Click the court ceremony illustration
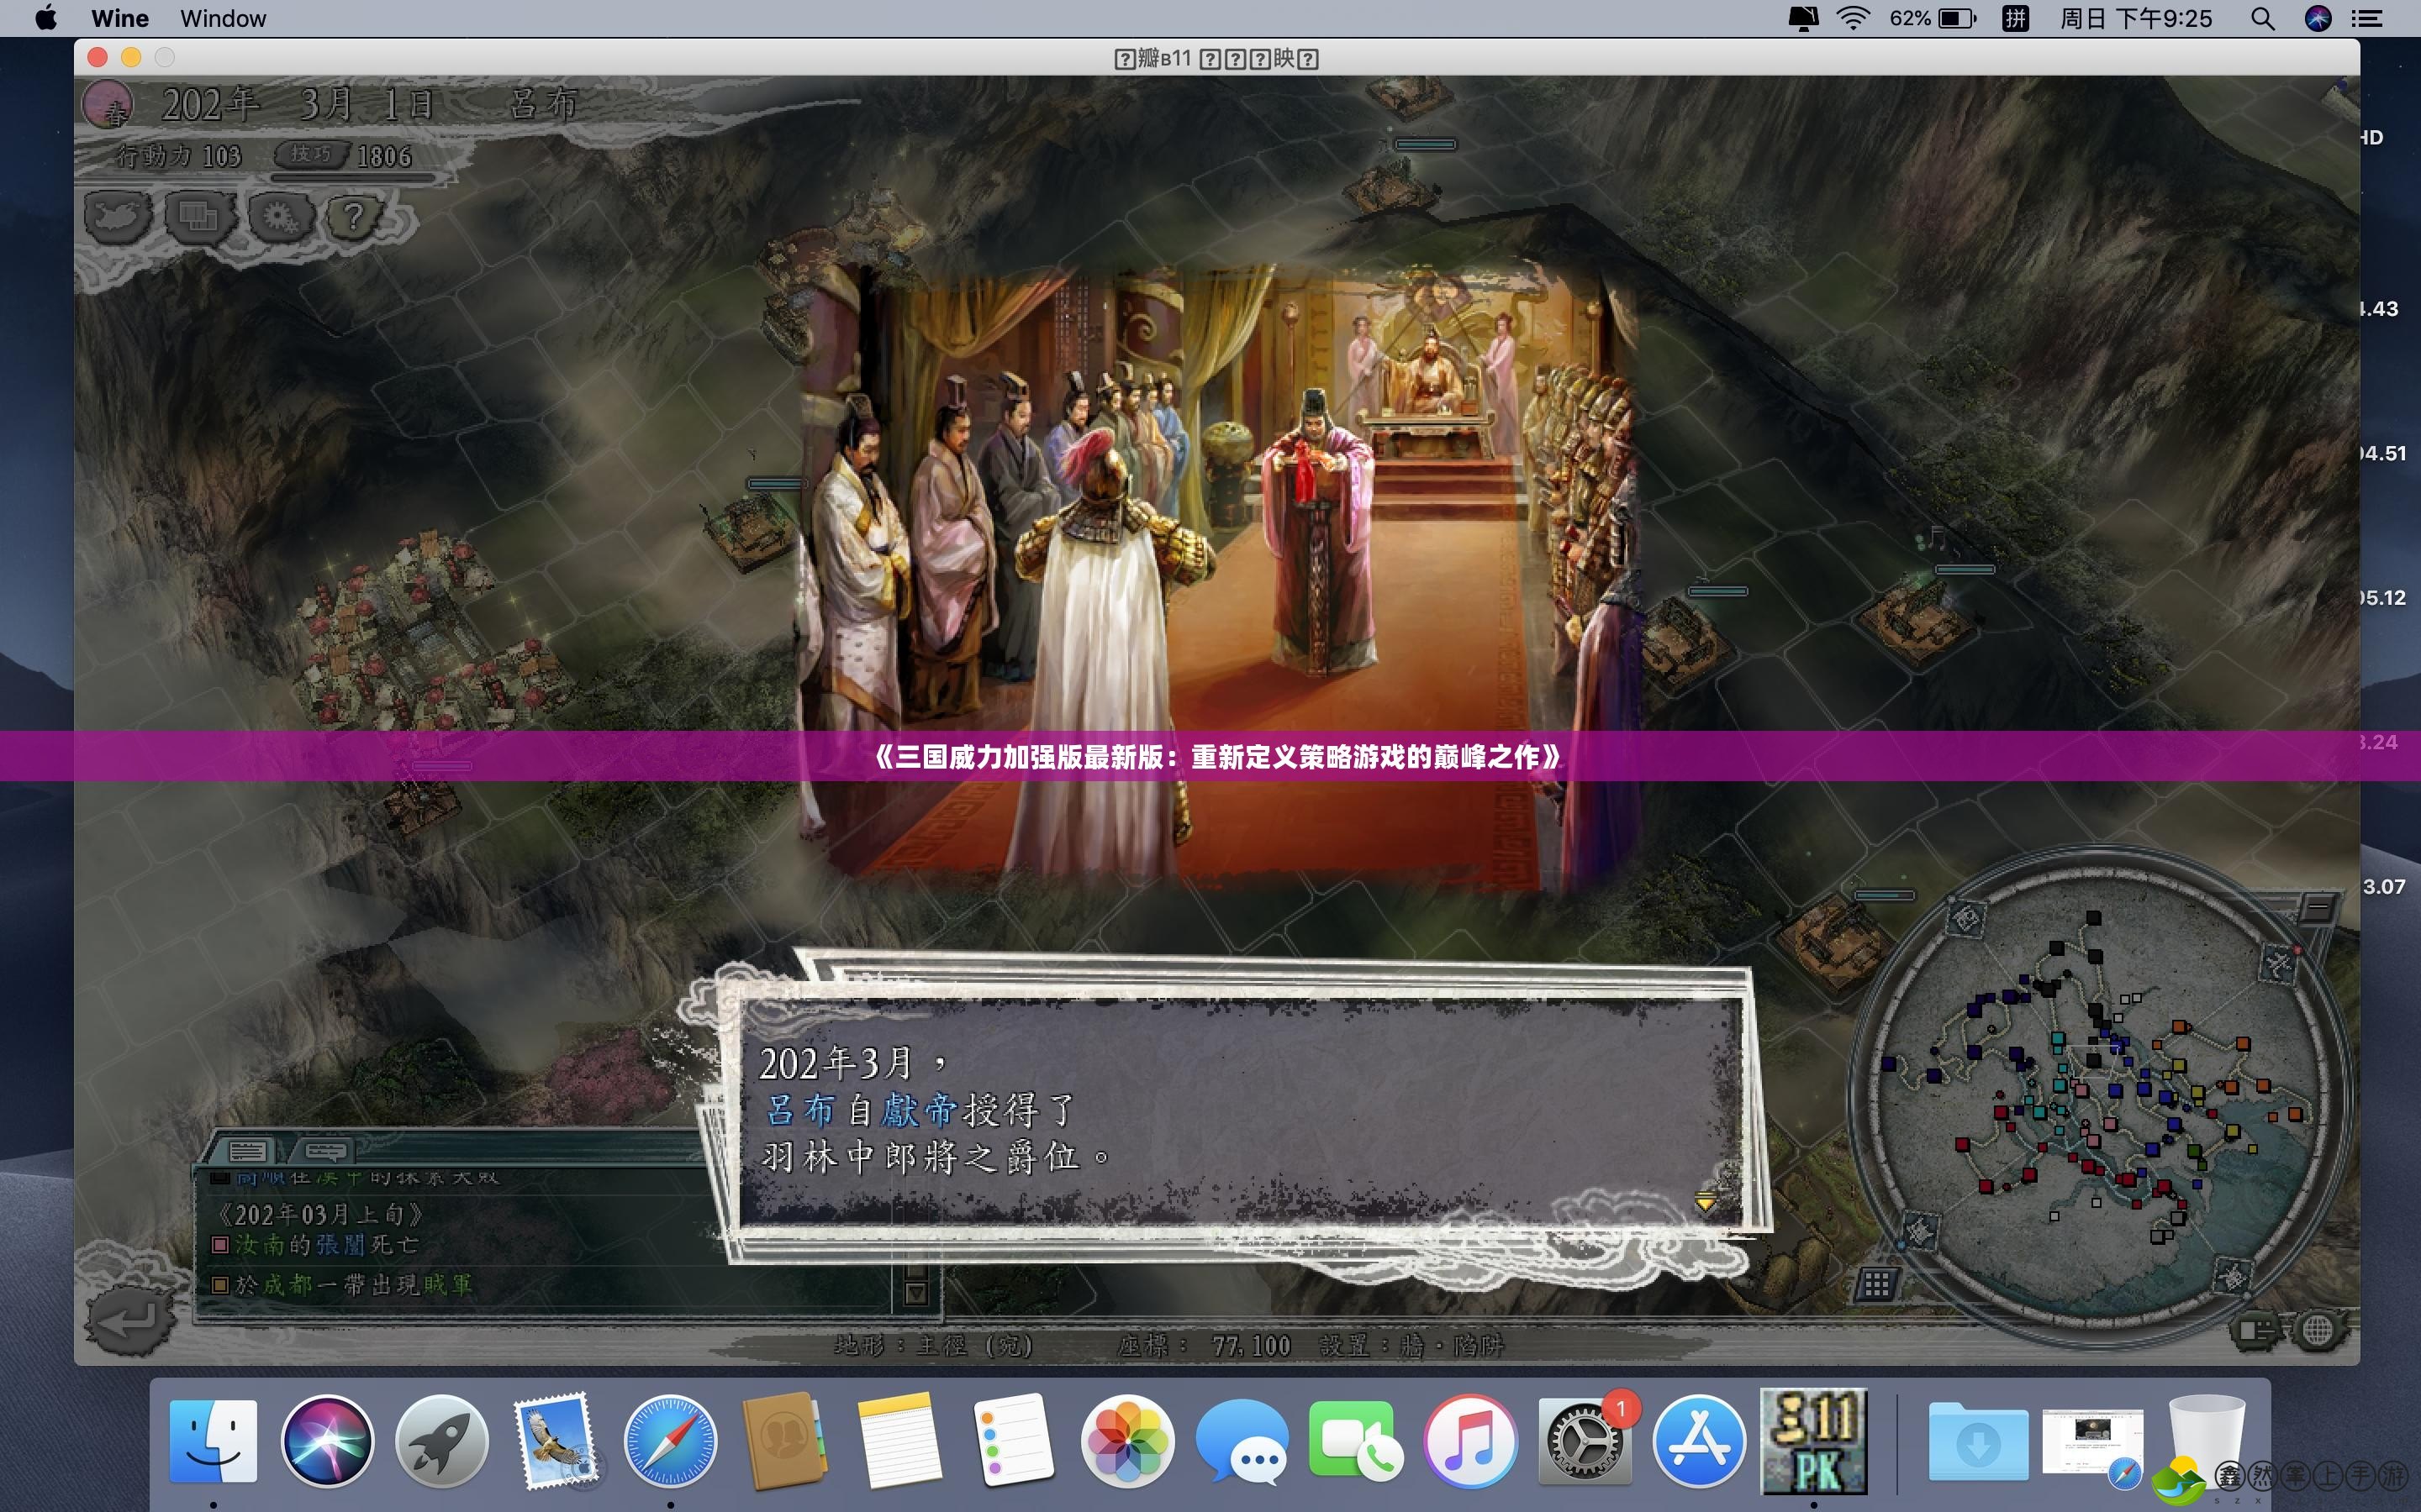The image size is (2421, 1512). [1219, 578]
